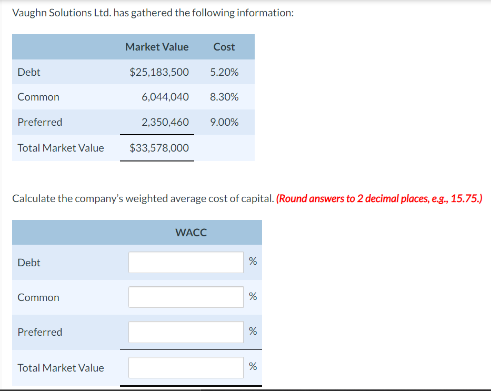Click the Debt WACC input field

coord(185,262)
